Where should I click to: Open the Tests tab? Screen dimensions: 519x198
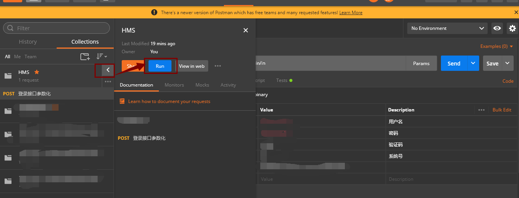pyautogui.click(x=284, y=80)
